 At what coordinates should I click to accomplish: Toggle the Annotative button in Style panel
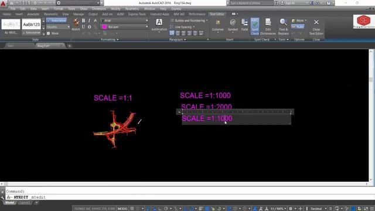pyautogui.click(x=57, y=21)
